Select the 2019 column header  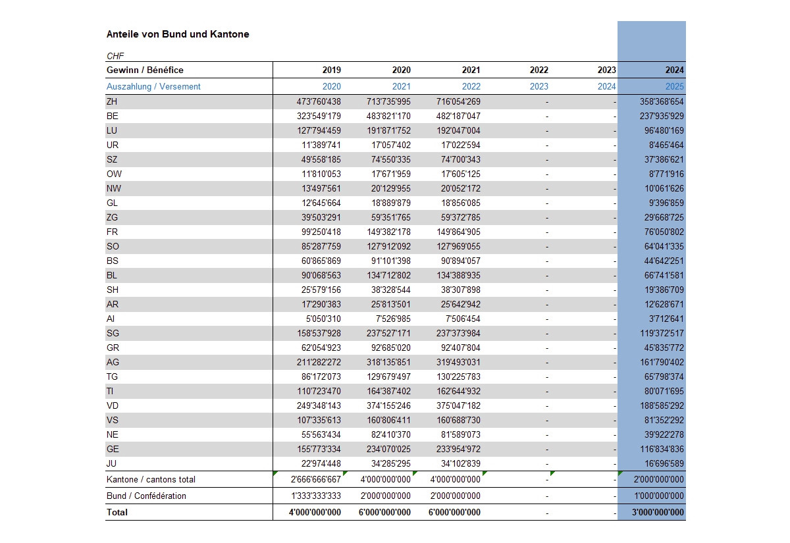[x=332, y=70]
